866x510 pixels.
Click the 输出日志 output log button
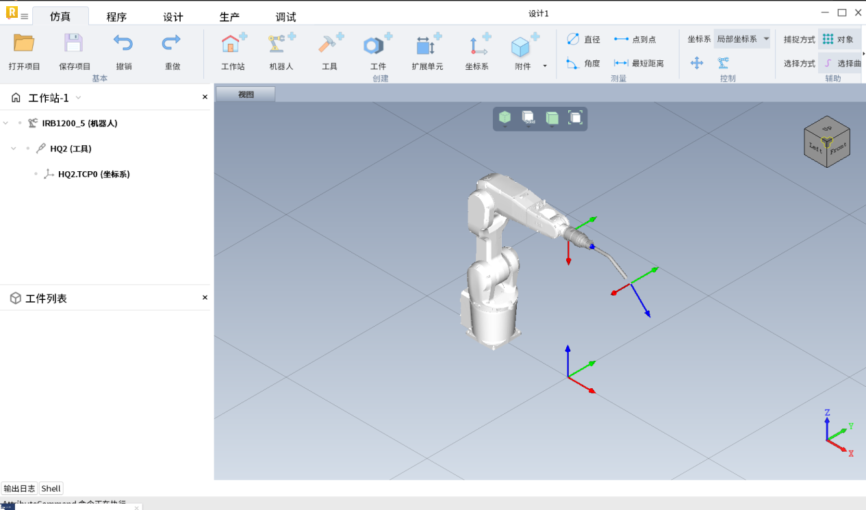tap(19, 489)
